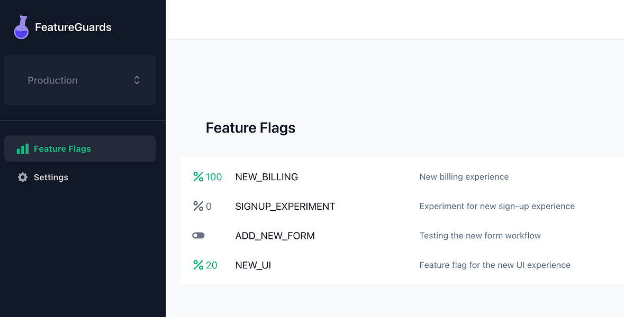Open the NEW_BILLING flag
624x317 pixels.
click(x=267, y=177)
